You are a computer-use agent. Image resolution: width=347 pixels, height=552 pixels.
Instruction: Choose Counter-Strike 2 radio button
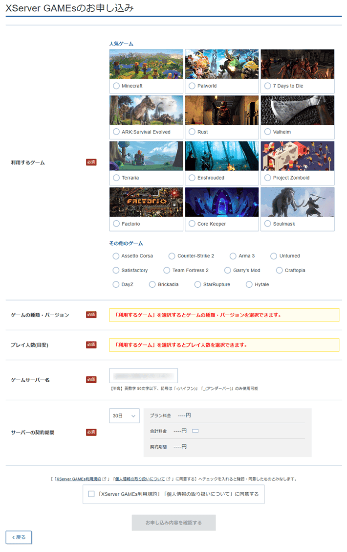(172, 256)
